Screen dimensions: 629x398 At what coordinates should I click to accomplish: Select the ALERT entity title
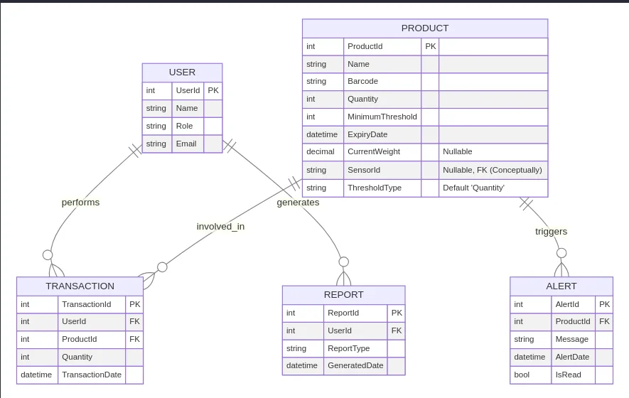pos(561,286)
